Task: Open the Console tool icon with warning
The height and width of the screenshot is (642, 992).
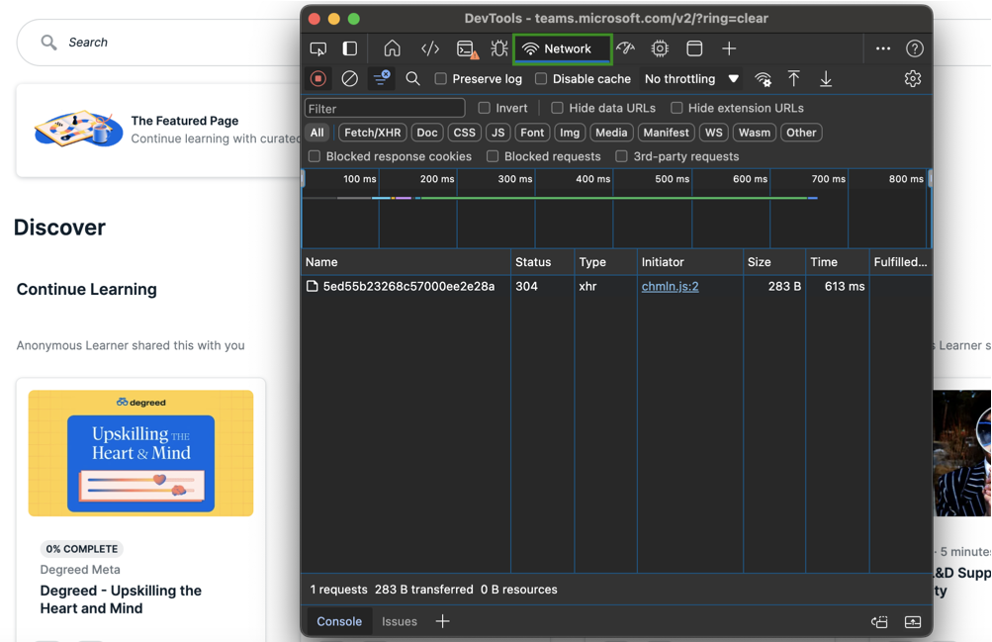Action: (467, 49)
